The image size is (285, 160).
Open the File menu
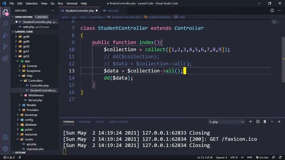pyautogui.click(x=12, y=3)
